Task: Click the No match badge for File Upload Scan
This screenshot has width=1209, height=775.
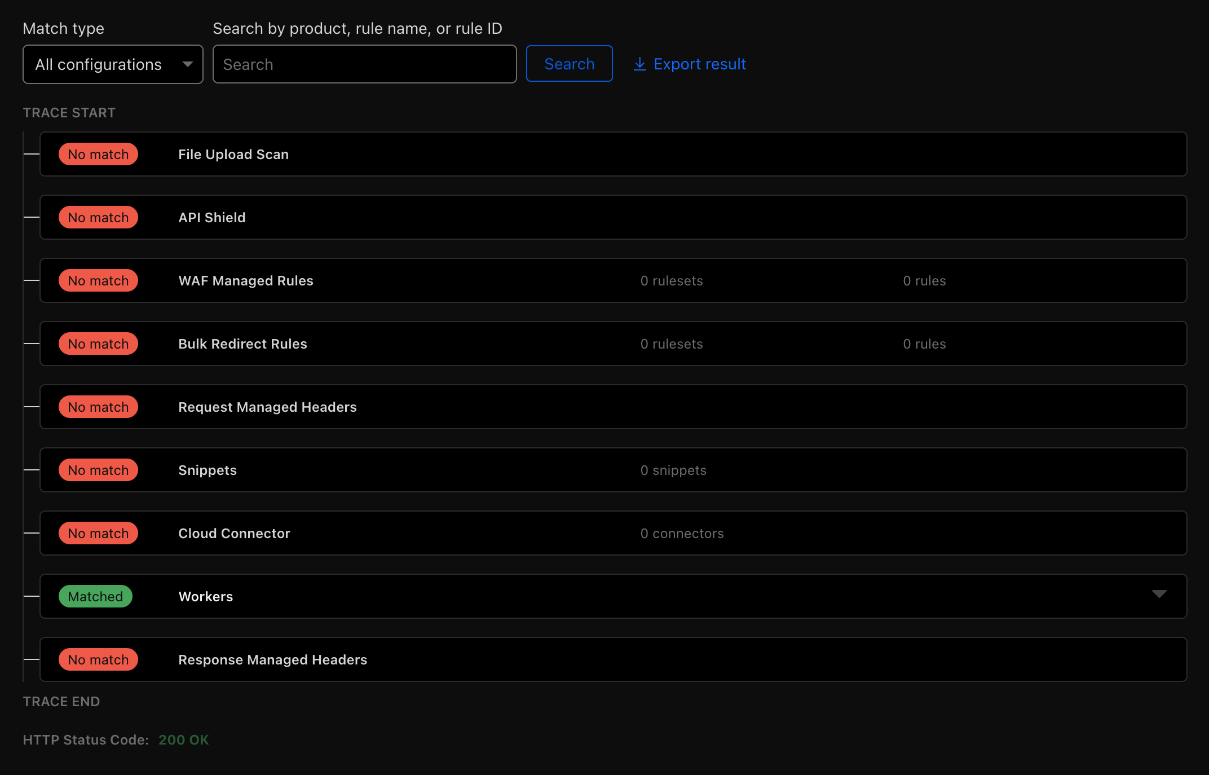Action: tap(98, 154)
